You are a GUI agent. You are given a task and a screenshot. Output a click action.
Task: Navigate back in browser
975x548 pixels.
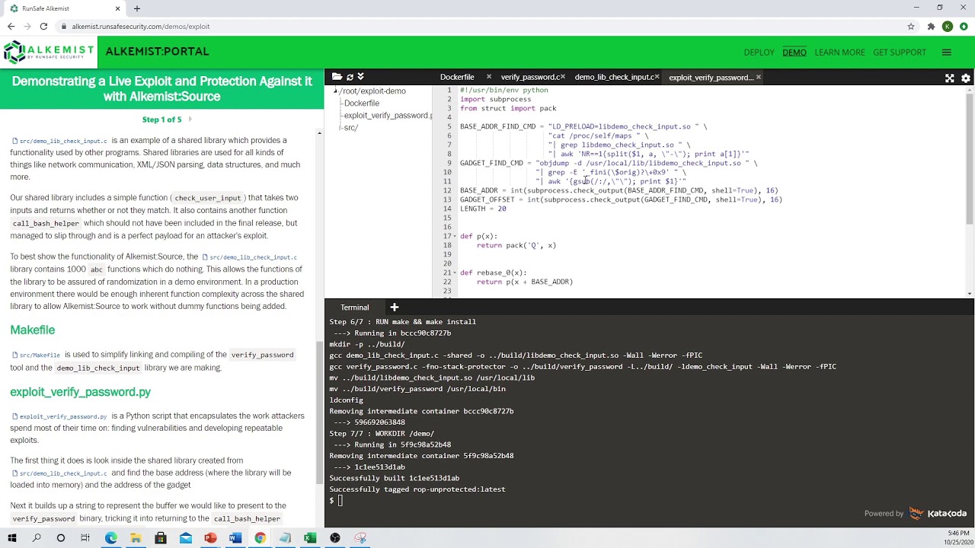click(11, 27)
